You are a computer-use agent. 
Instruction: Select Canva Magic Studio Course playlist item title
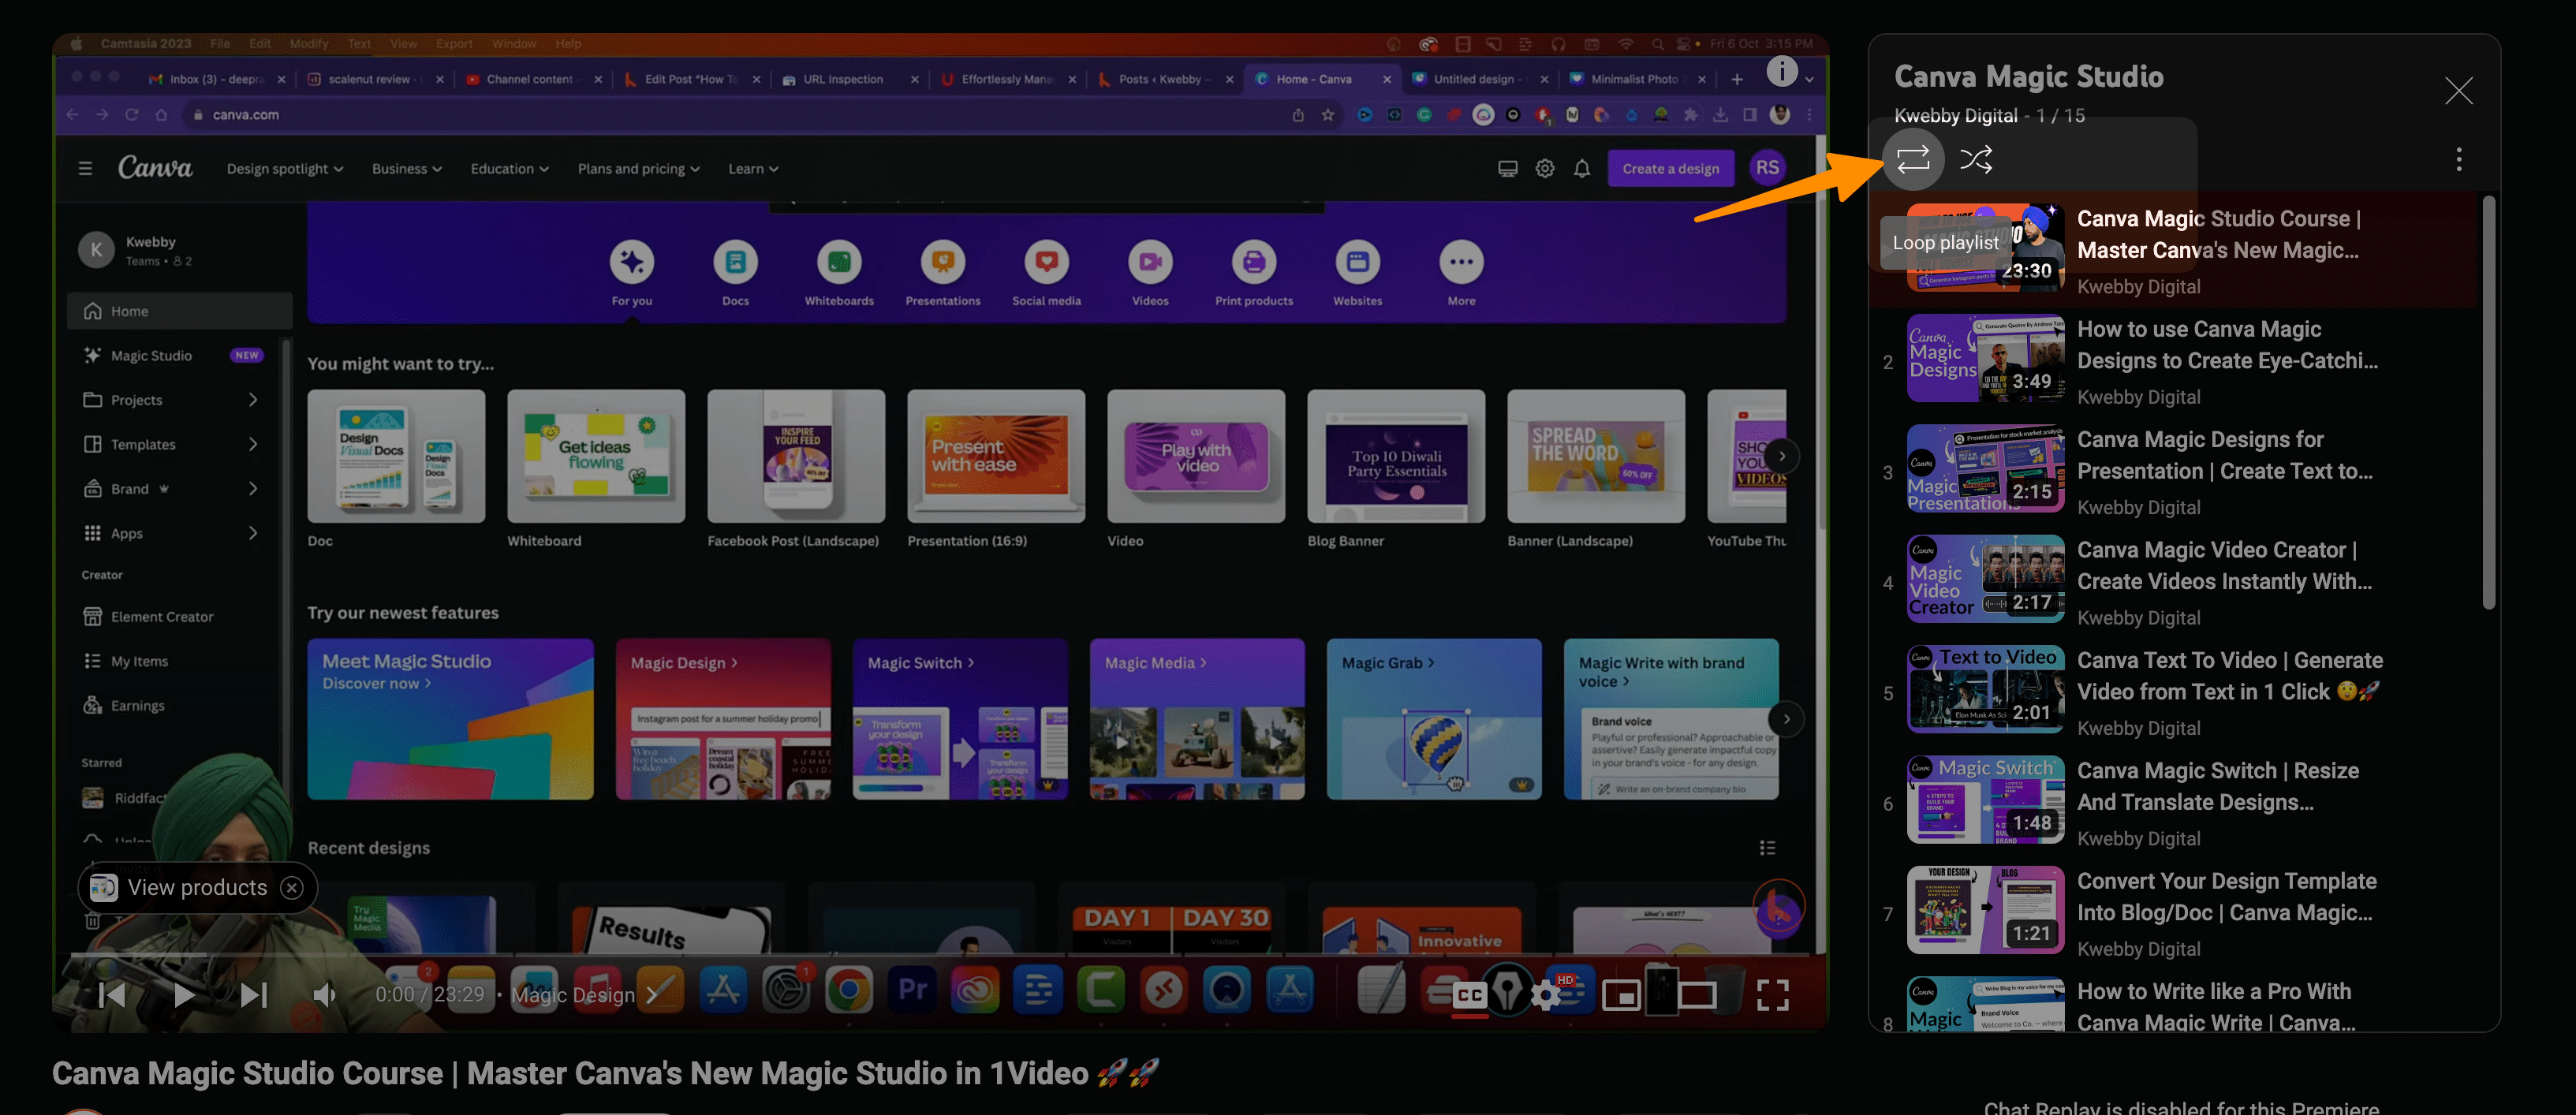click(2219, 234)
